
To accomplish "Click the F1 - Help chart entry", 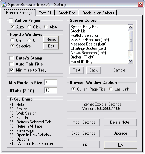I will pyautogui.click(x=17, y=105).
